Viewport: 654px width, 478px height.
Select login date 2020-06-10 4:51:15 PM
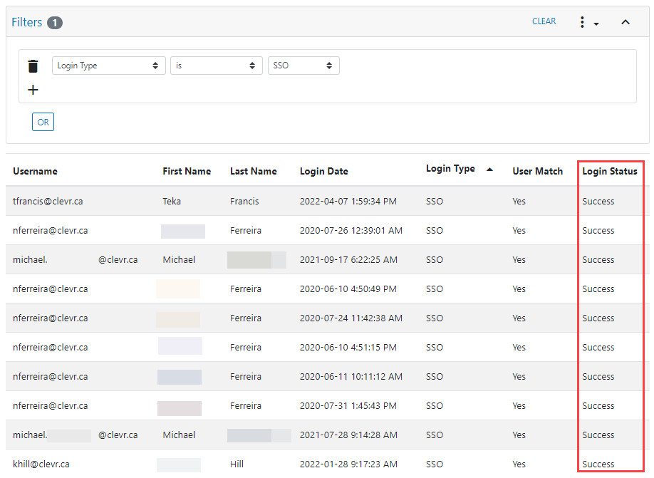click(348, 347)
